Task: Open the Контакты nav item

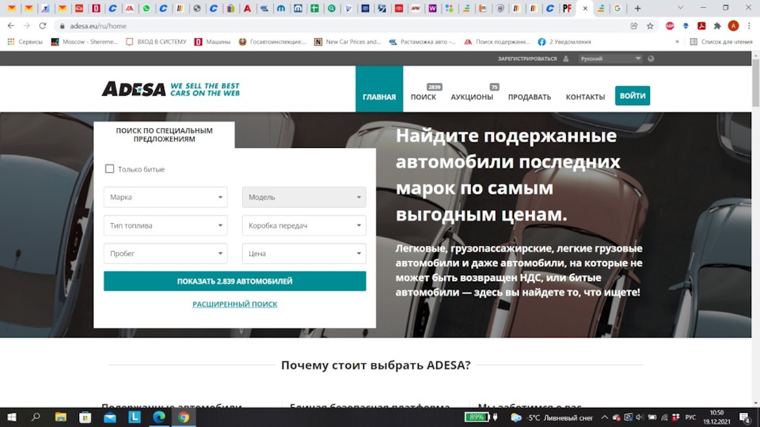Action: [585, 96]
